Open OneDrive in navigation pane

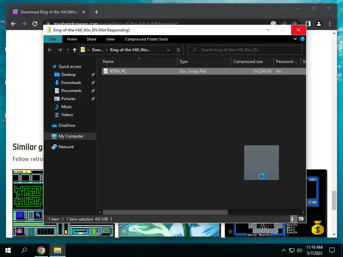click(67, 125)
